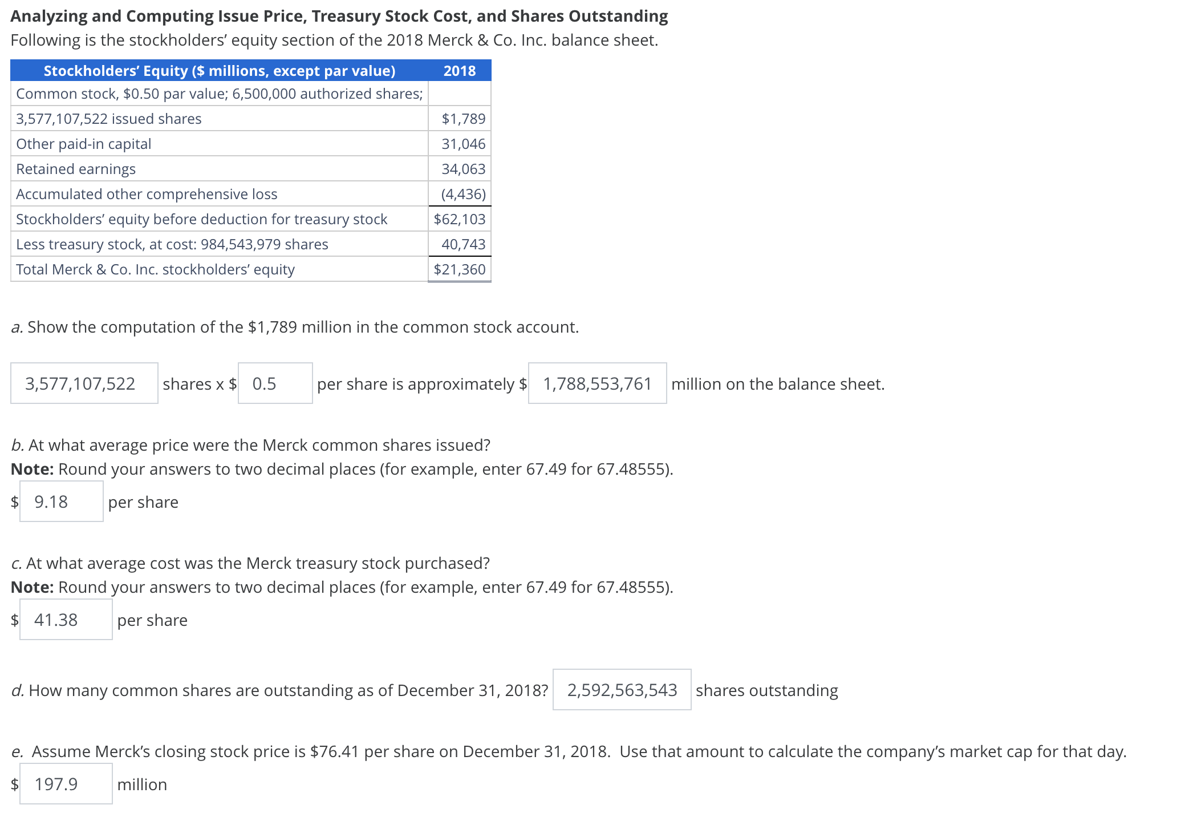Click the 40,743 treasury stock value
The width and height of the screenshot is (1201, 817).
coord(463,244)
